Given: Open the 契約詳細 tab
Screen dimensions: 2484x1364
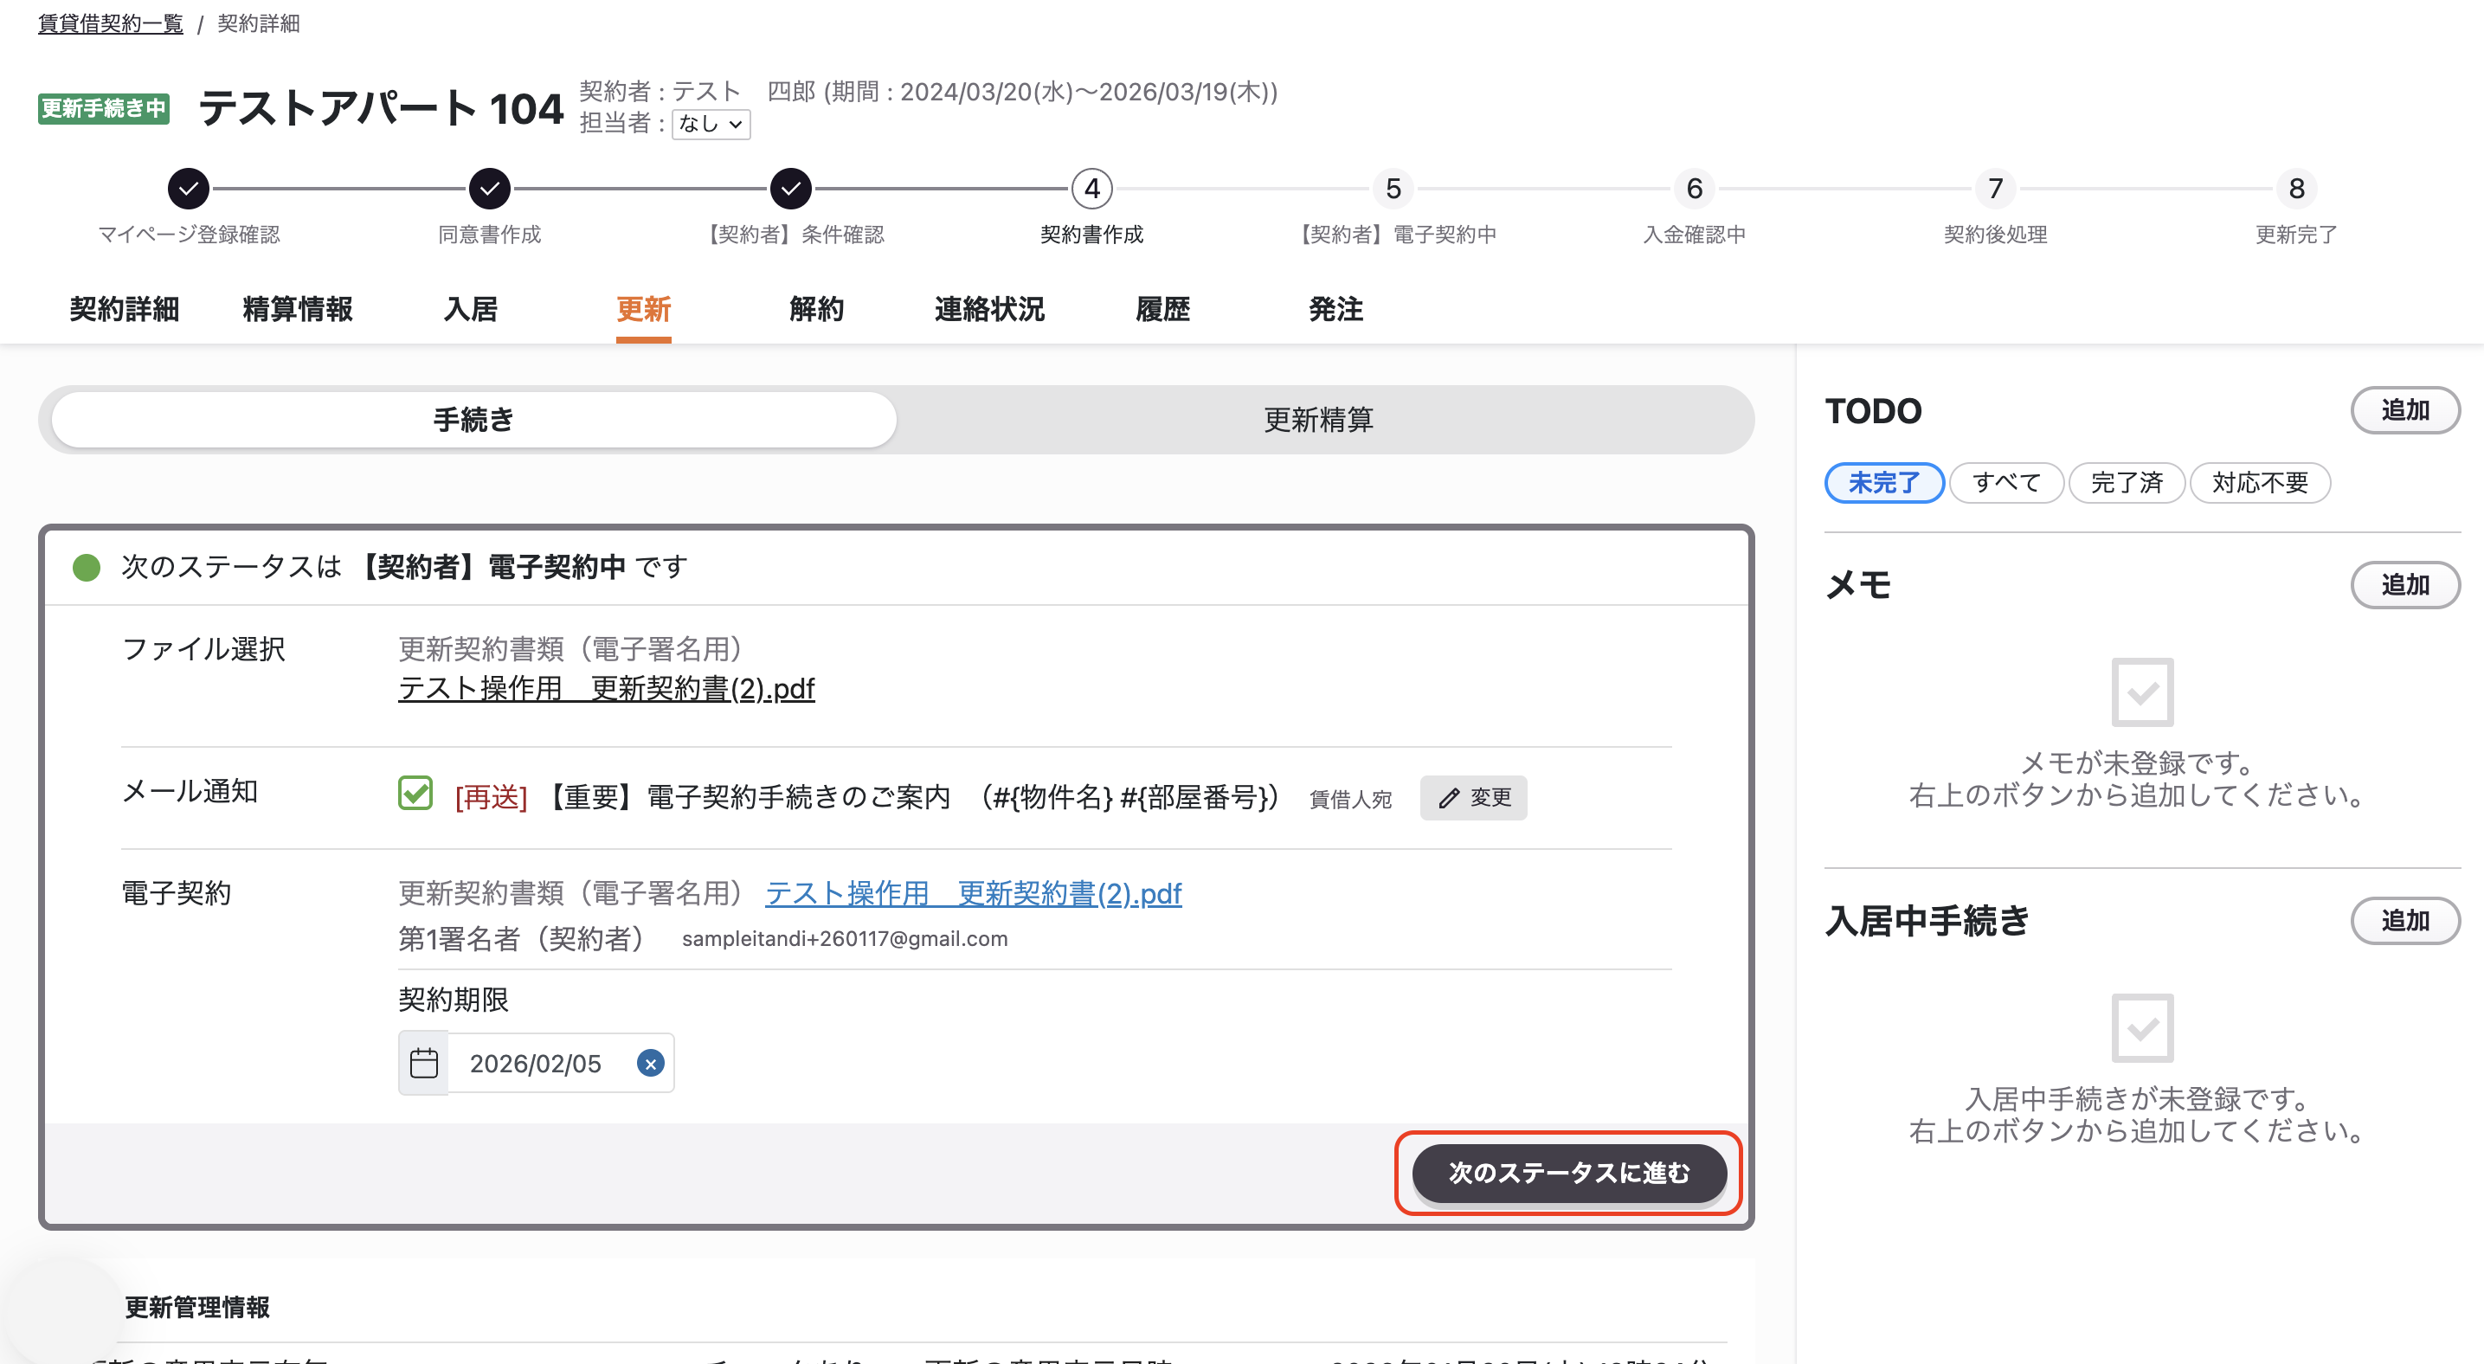Looking at the screenshot, I should click(x=125, y=310).
